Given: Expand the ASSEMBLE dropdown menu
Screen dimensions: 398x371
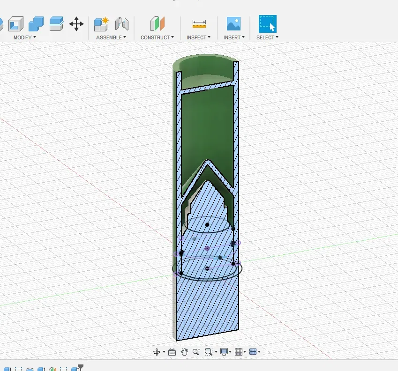Looking at the screenshot, I should click(111, 37).
